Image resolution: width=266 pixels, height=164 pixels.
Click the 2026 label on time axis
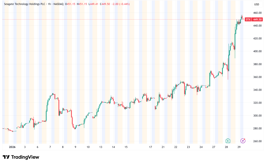pos(12,147)
